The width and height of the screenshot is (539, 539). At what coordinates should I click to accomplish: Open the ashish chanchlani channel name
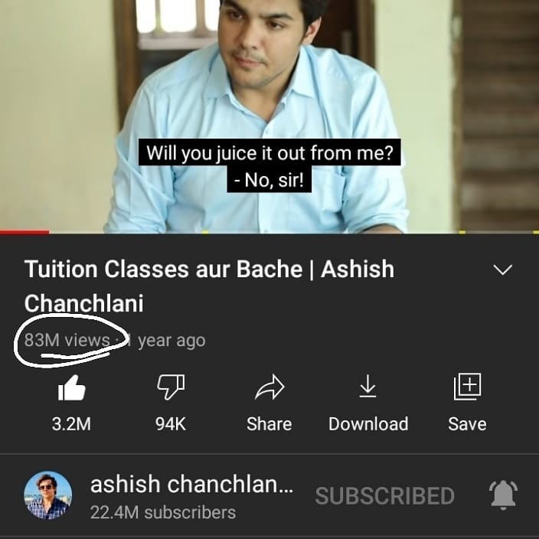click(x=192, y=484)
